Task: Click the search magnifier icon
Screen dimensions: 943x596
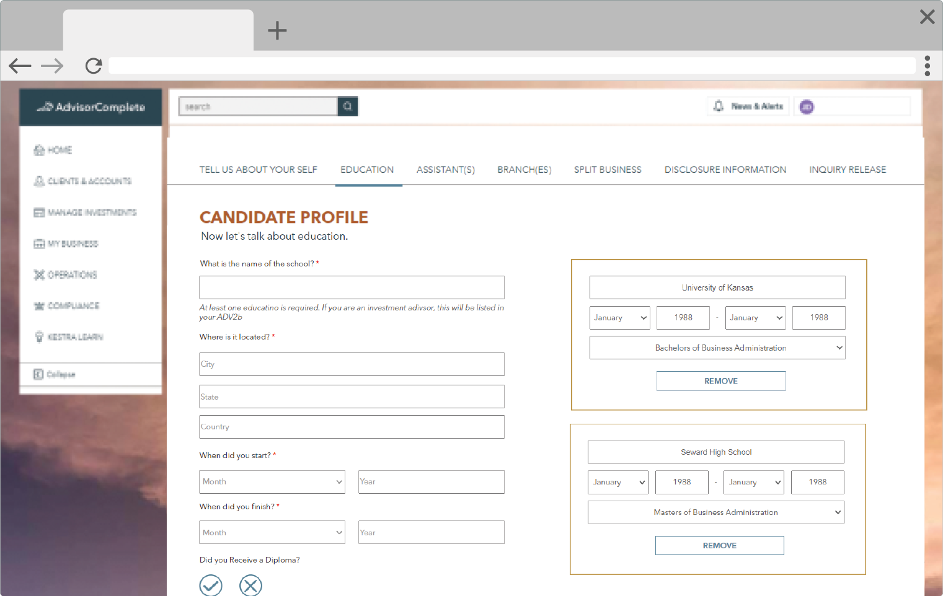Action: [348, 107]
